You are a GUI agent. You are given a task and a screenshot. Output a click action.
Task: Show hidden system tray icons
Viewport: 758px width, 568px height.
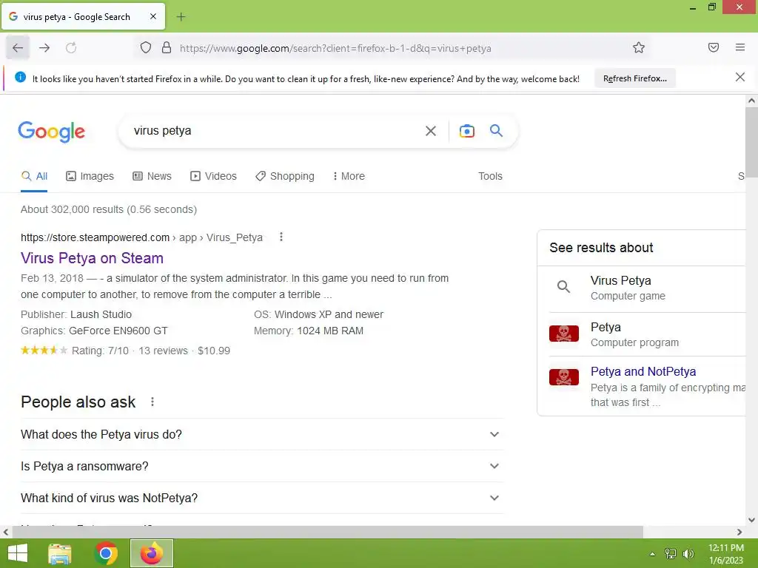pos(652,554)
